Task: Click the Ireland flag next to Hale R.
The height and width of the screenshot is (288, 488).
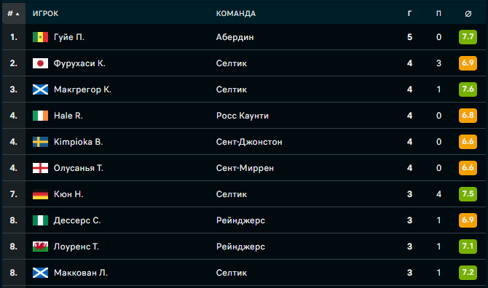Action: click(41, 116)
